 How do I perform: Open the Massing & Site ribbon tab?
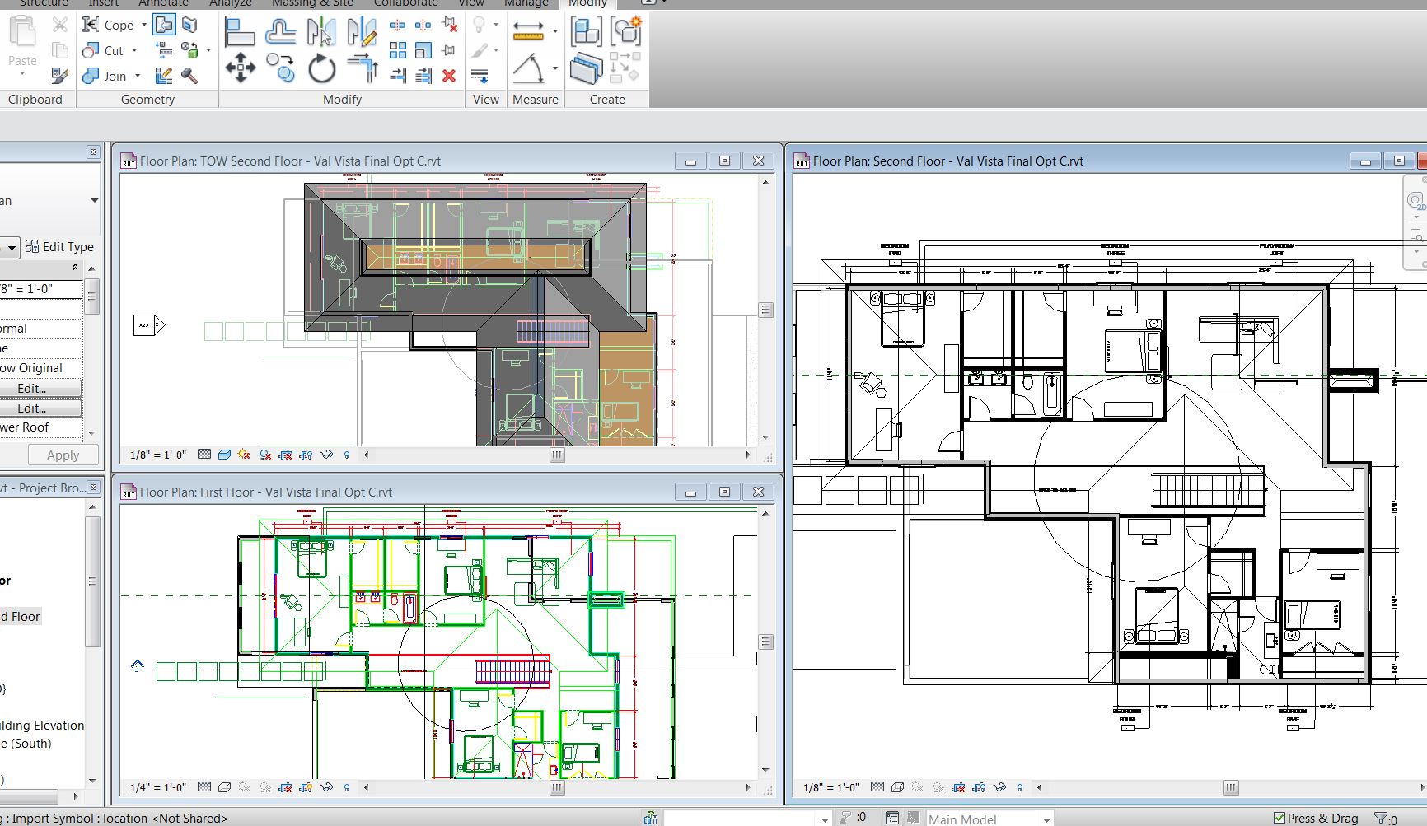pos(312,3)
